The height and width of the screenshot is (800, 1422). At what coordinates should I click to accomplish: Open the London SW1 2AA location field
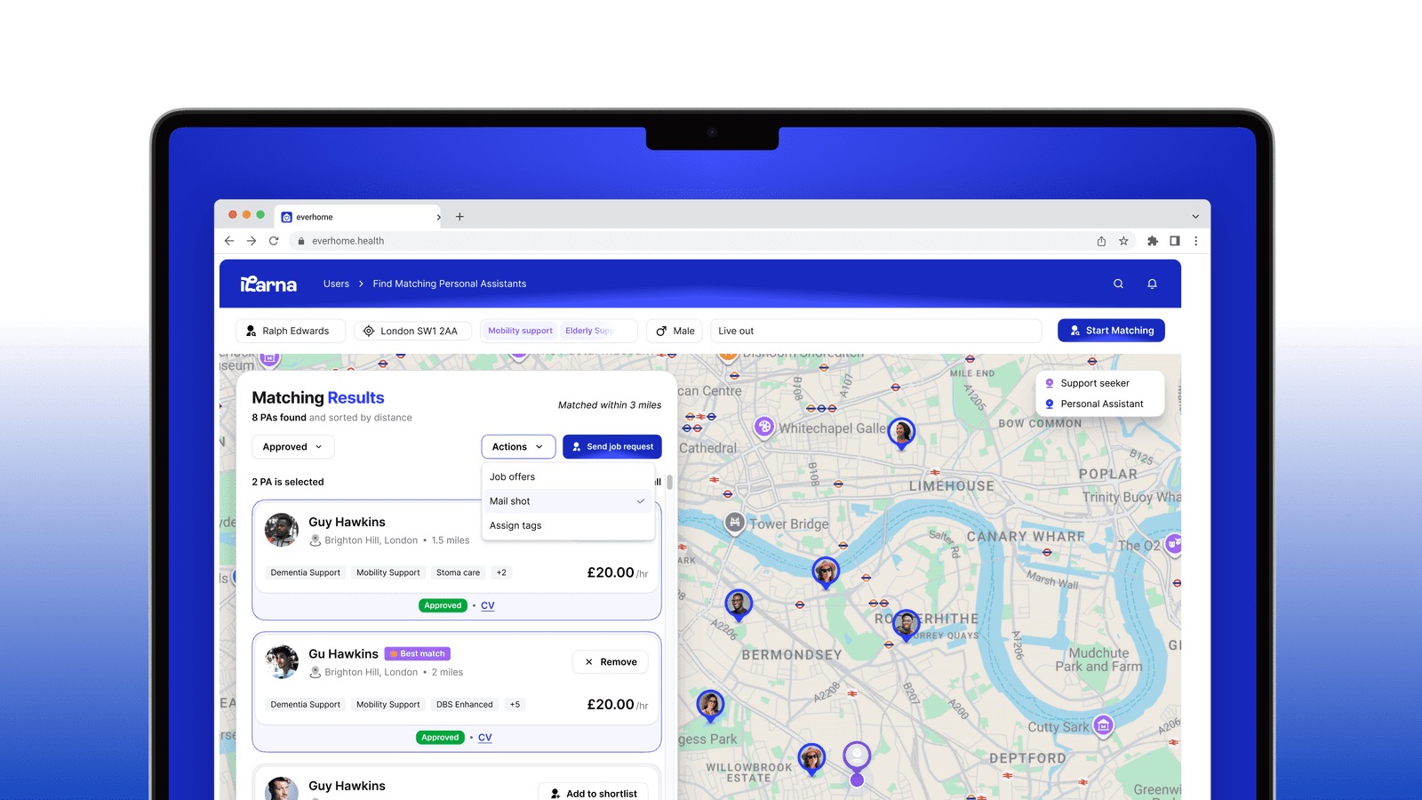(x=413, y=331)
